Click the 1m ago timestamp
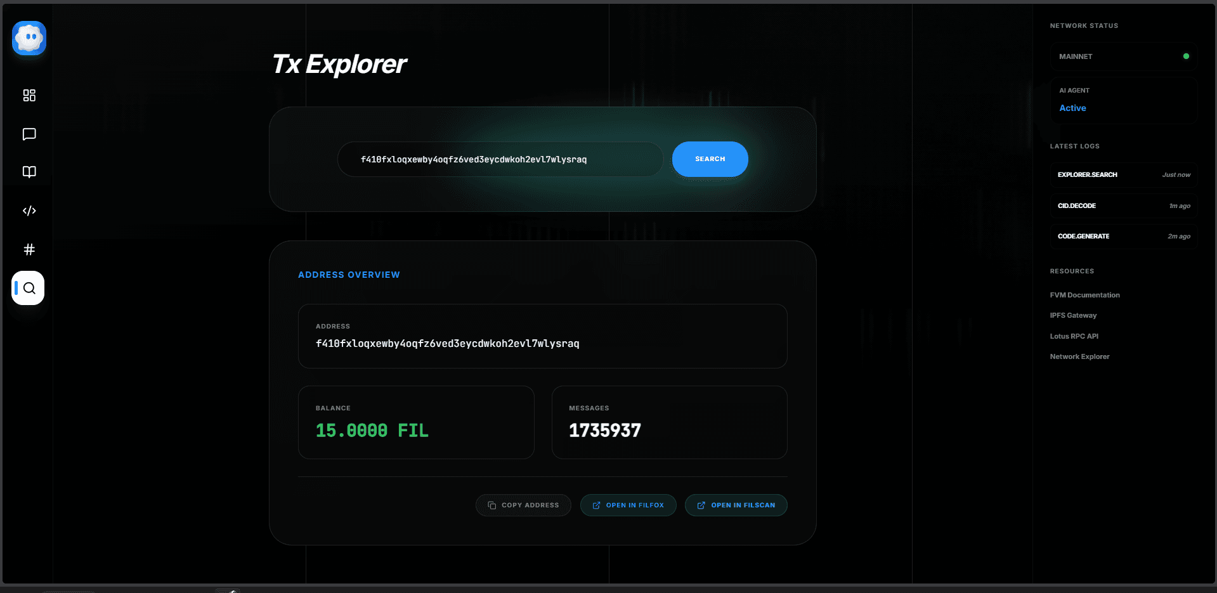The image size is (1217, 593). point(1180,206)
